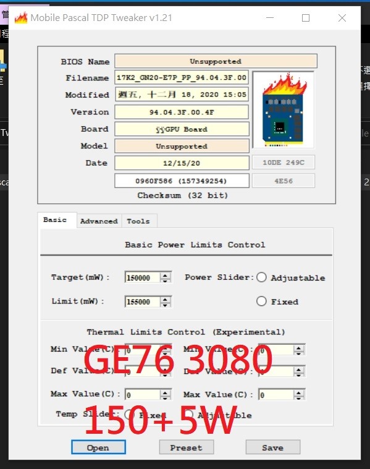Select the Adjustable power slider option
370x469 pixels.
(x=261, y=277)
